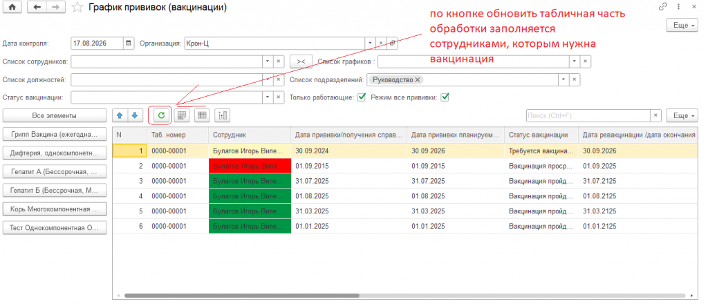
Task: Clear the Список графиков field
Action: point(585,61)
